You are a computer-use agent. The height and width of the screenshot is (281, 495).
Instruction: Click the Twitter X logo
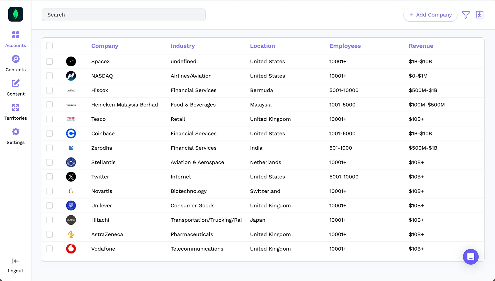(x=71, y=177)
